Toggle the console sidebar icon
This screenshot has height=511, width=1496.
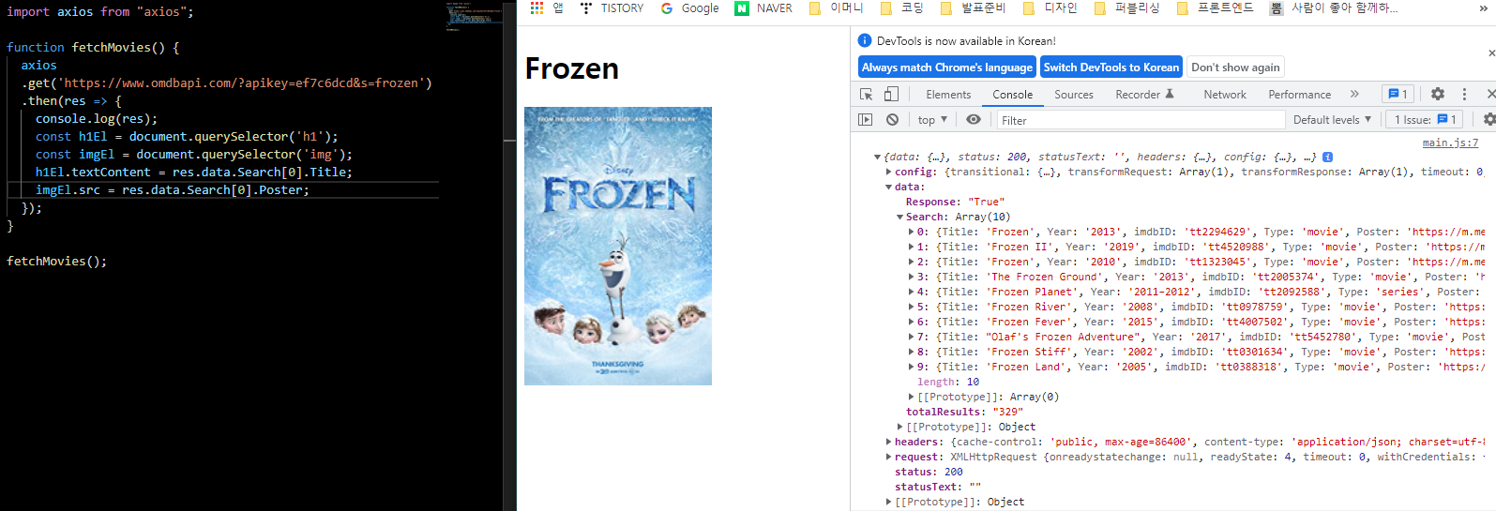click(x=866, y=119)
